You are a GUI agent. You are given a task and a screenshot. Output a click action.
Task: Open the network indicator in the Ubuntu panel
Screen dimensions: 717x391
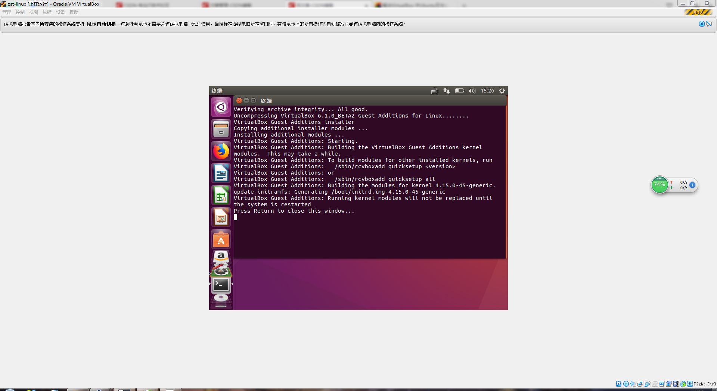tap(447, 91)
